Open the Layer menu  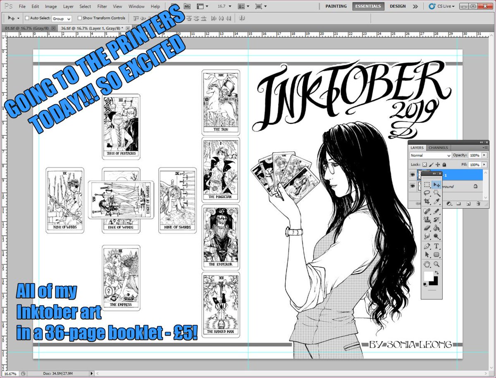pos(68,6)
